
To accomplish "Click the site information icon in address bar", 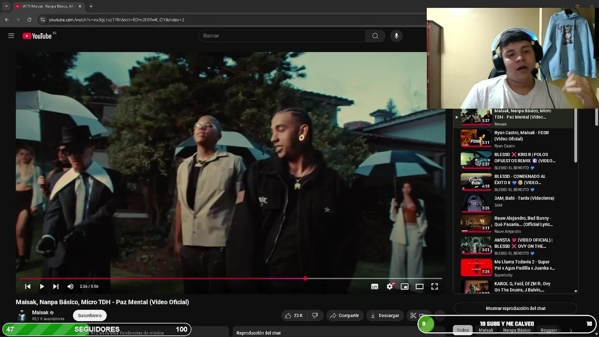I will [42, 20].
